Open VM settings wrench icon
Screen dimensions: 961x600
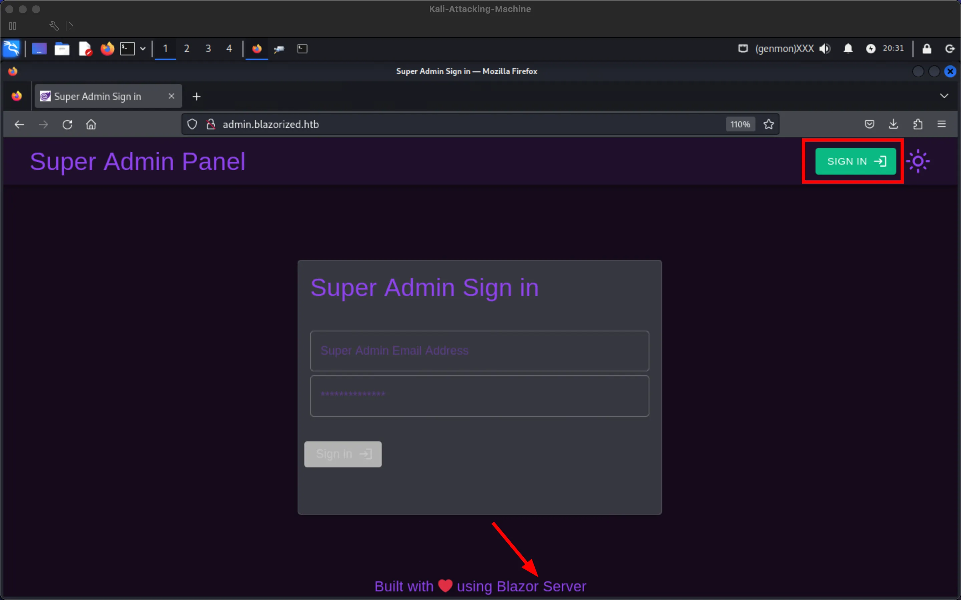[x=54, y=26]
